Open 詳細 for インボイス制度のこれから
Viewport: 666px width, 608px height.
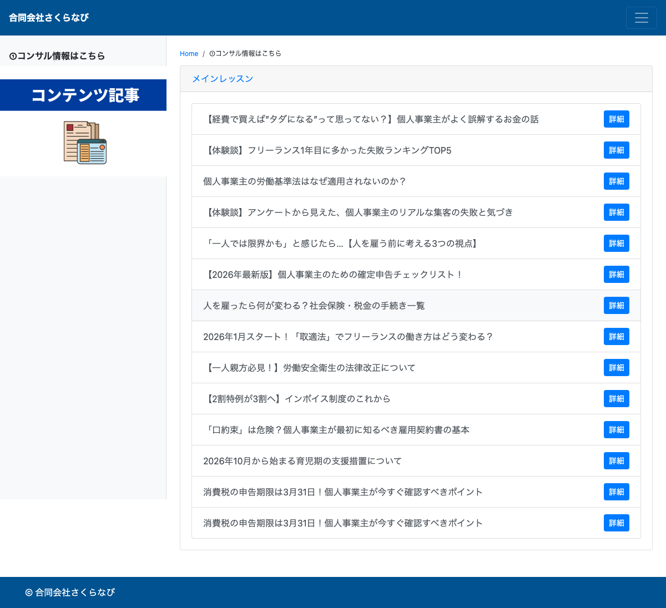coord(616,398)
